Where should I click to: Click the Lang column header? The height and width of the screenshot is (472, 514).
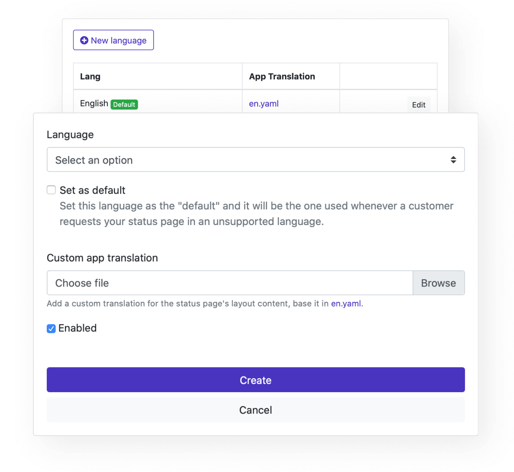90,76
